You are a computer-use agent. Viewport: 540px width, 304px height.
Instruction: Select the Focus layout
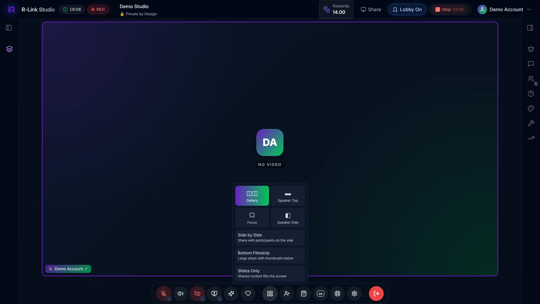tap(252, 218)
